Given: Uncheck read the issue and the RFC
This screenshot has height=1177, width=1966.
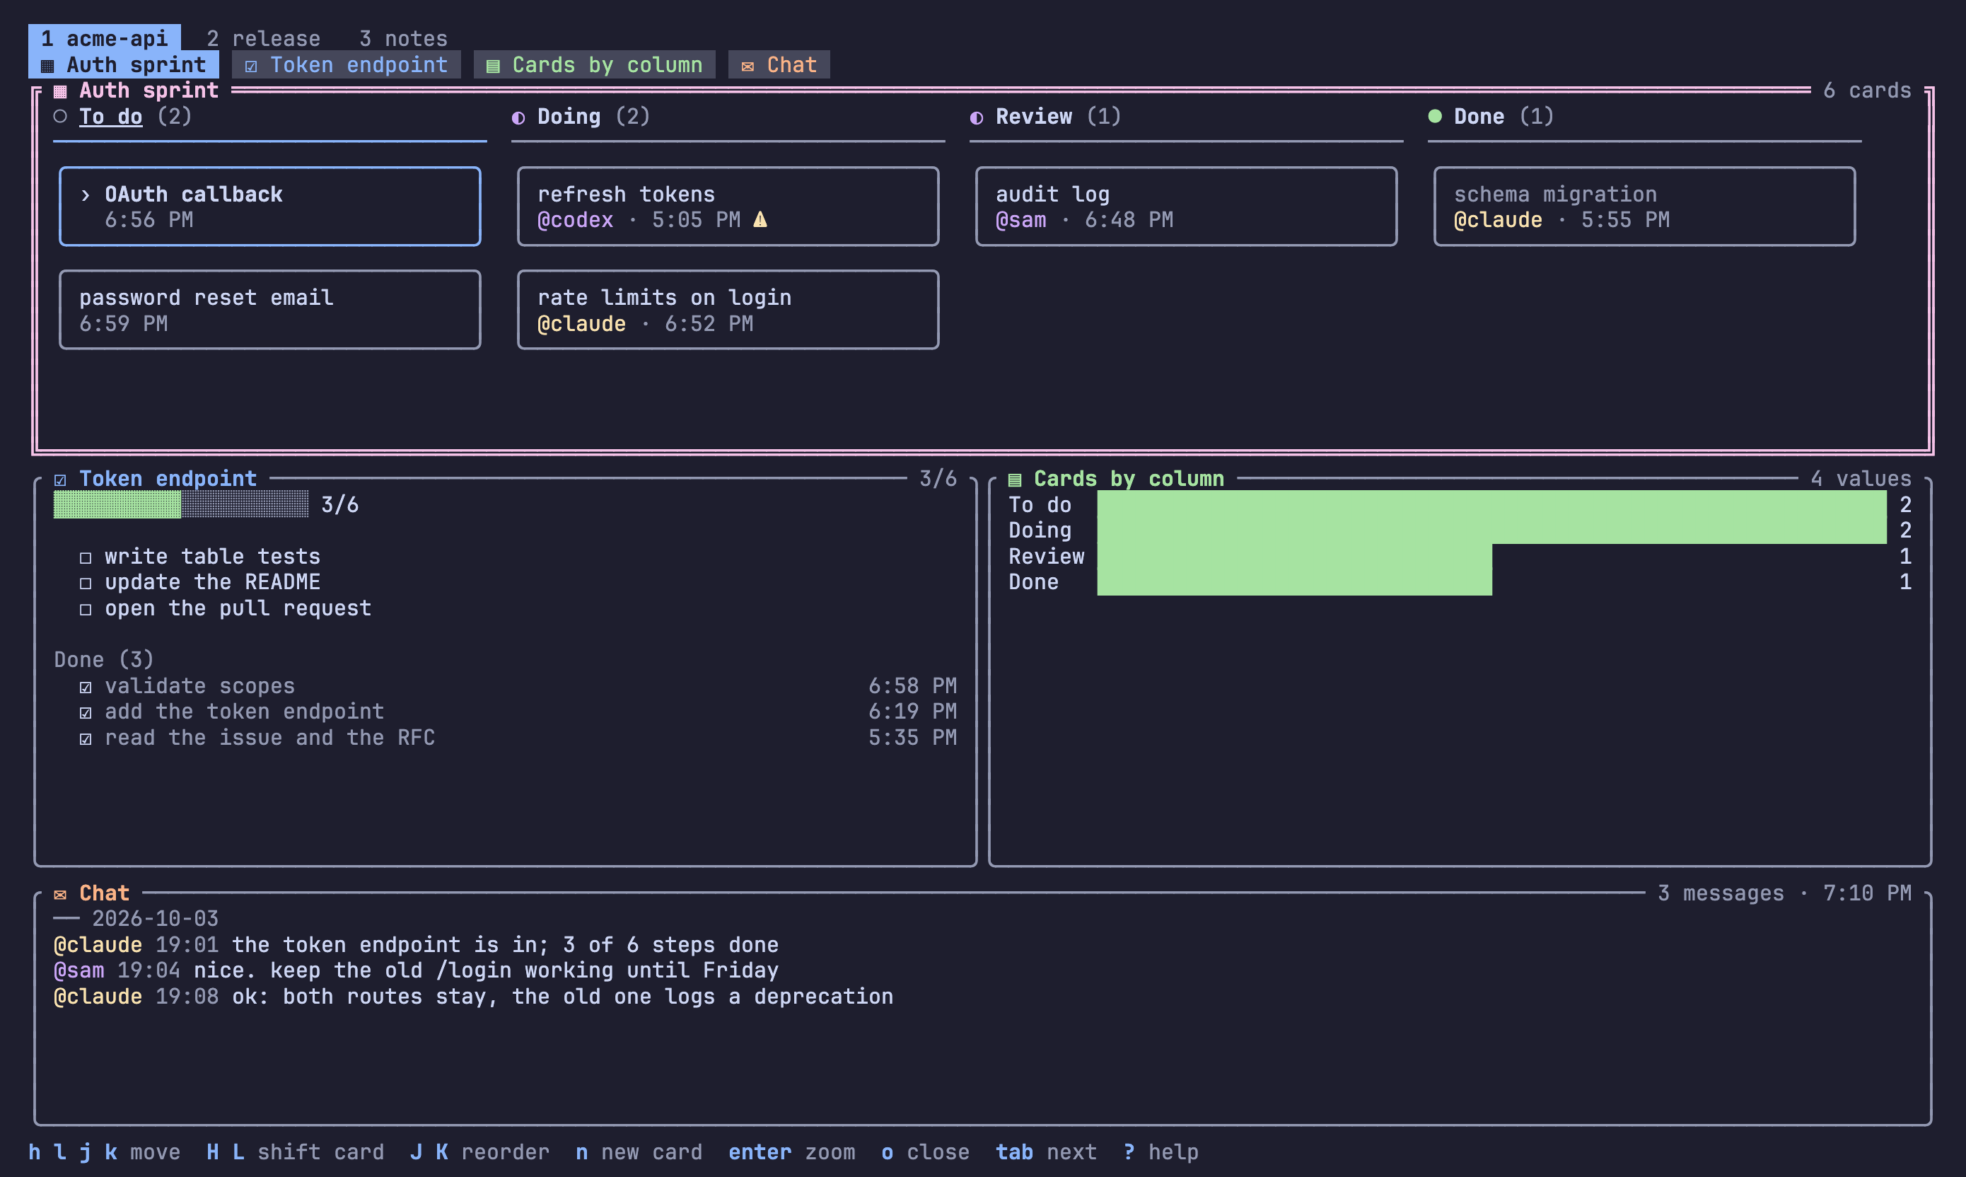Looking at the screenshot, I should tap(86, 739).
